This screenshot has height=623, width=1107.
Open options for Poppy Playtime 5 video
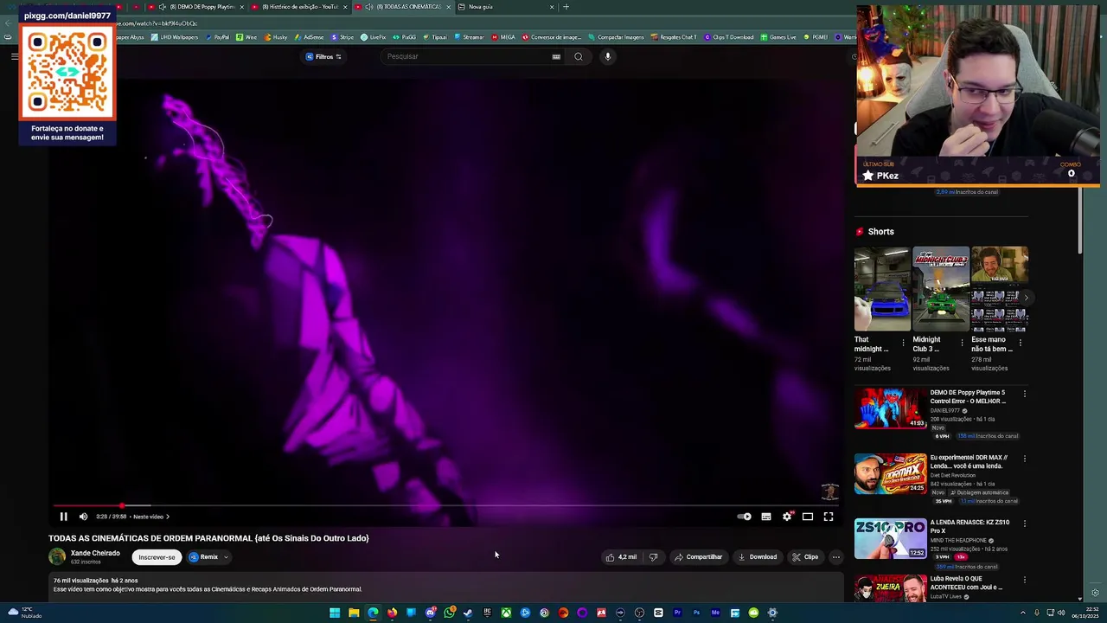point(1025,394)
